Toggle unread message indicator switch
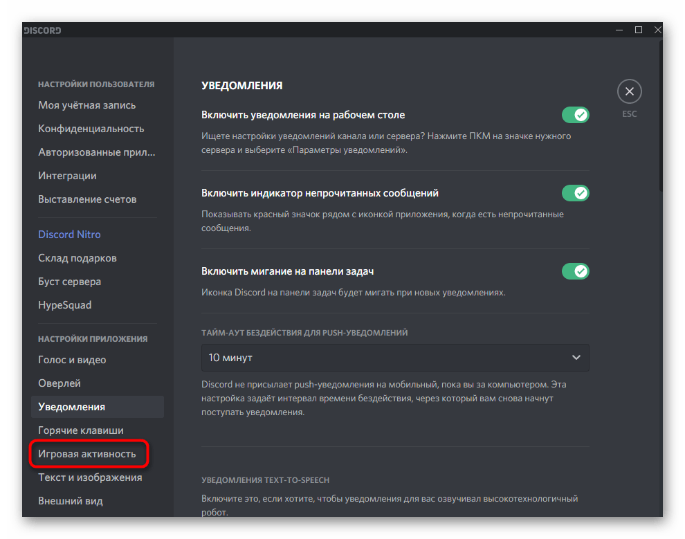 click(x=575, y=193)
